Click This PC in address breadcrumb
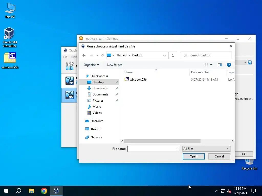Viewport: 262px width, 196px height. (121, 55)
